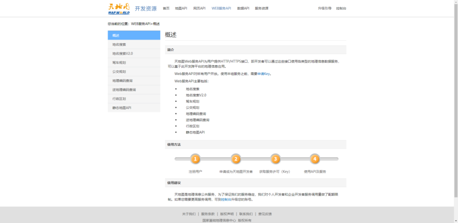458x223 pixels.
Task: Click the 驾车规划 bullet list item
Action: tap(193, 102)
